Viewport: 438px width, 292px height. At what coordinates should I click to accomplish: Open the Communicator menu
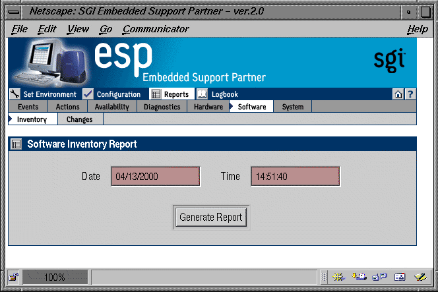point(156,29)
